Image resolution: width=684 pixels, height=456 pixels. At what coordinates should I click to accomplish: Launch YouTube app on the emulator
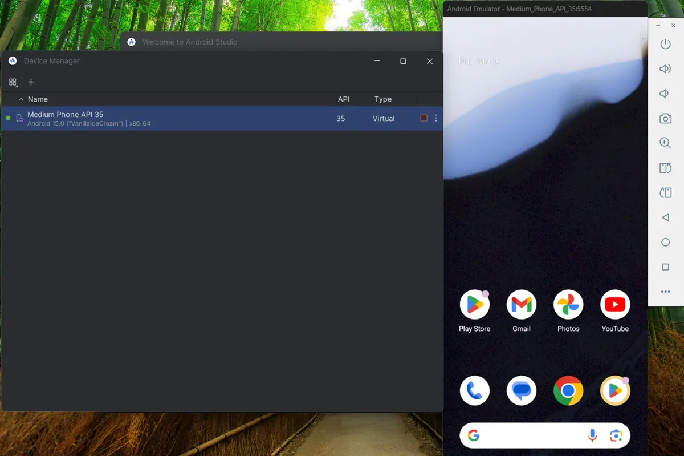(615, 305)
